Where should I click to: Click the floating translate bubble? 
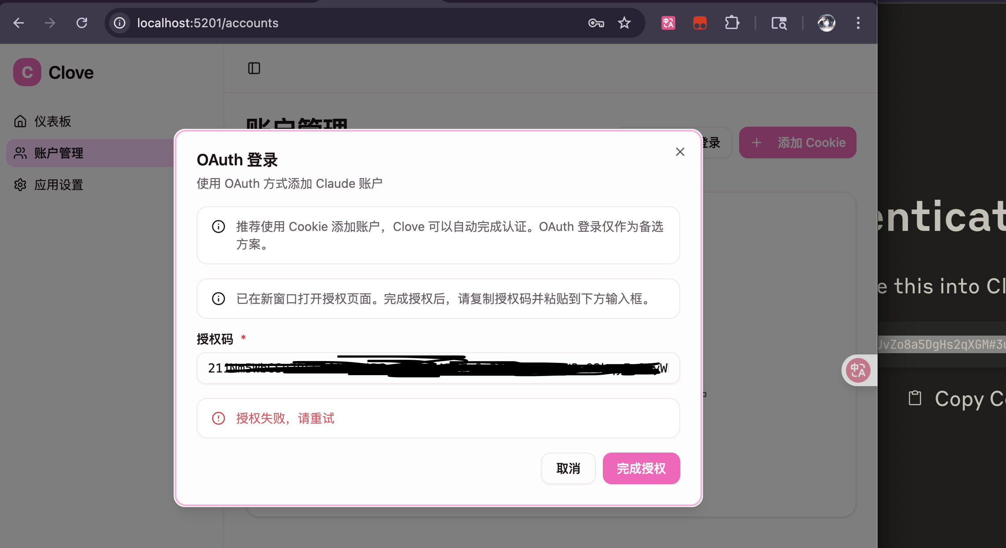point(858,370)
